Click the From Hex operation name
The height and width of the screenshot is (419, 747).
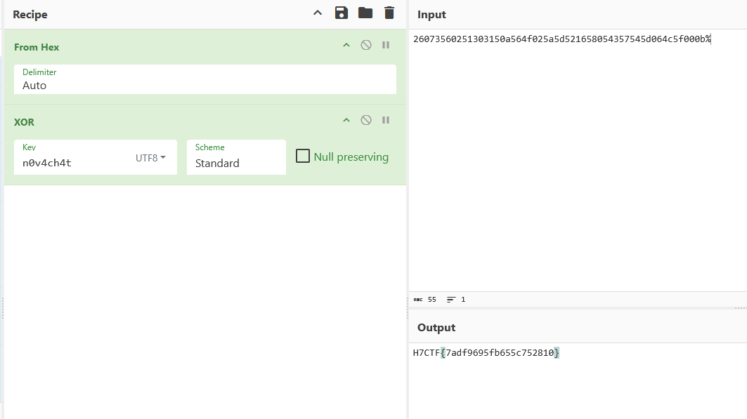[37, 47]
